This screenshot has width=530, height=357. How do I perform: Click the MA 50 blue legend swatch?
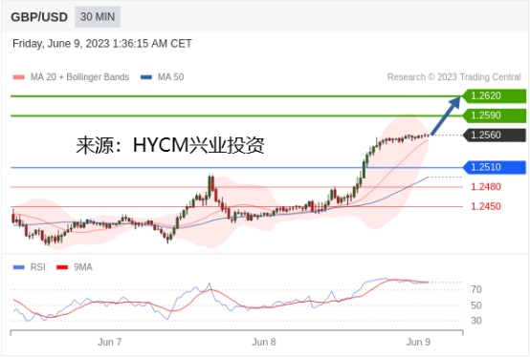pos(146,77)
